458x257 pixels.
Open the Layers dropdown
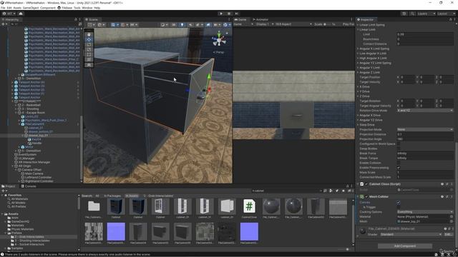coord(426,14)
